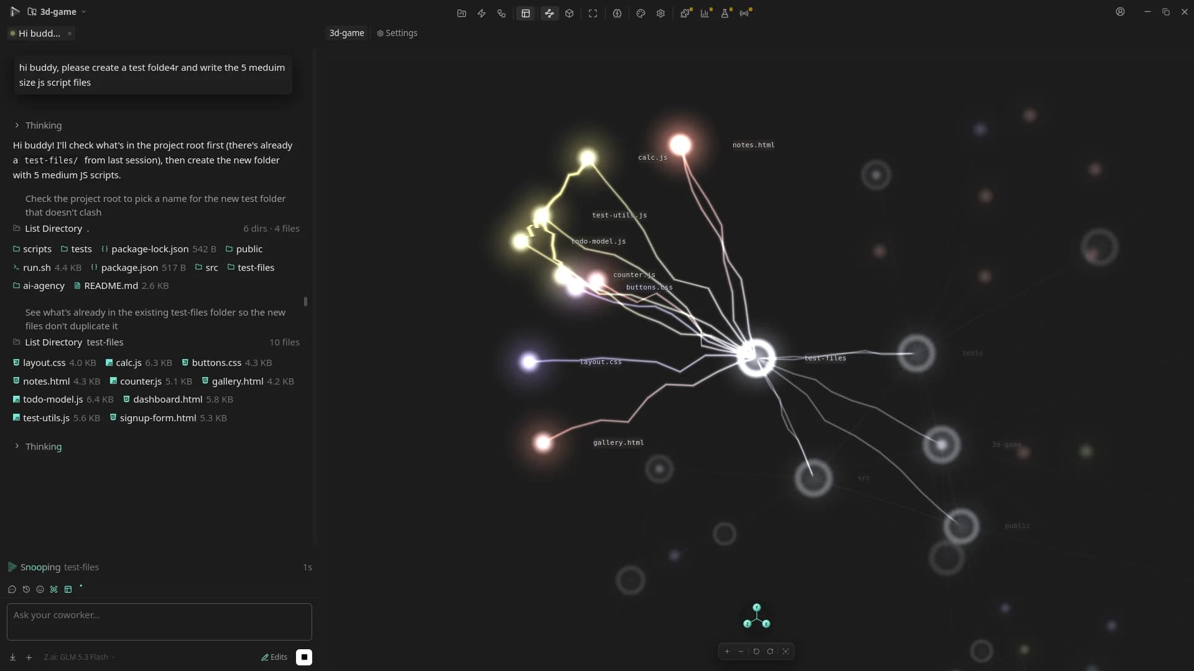Expand the root List Directory entry
Viewport: 1194px width, 671px height.
point(156,229)
